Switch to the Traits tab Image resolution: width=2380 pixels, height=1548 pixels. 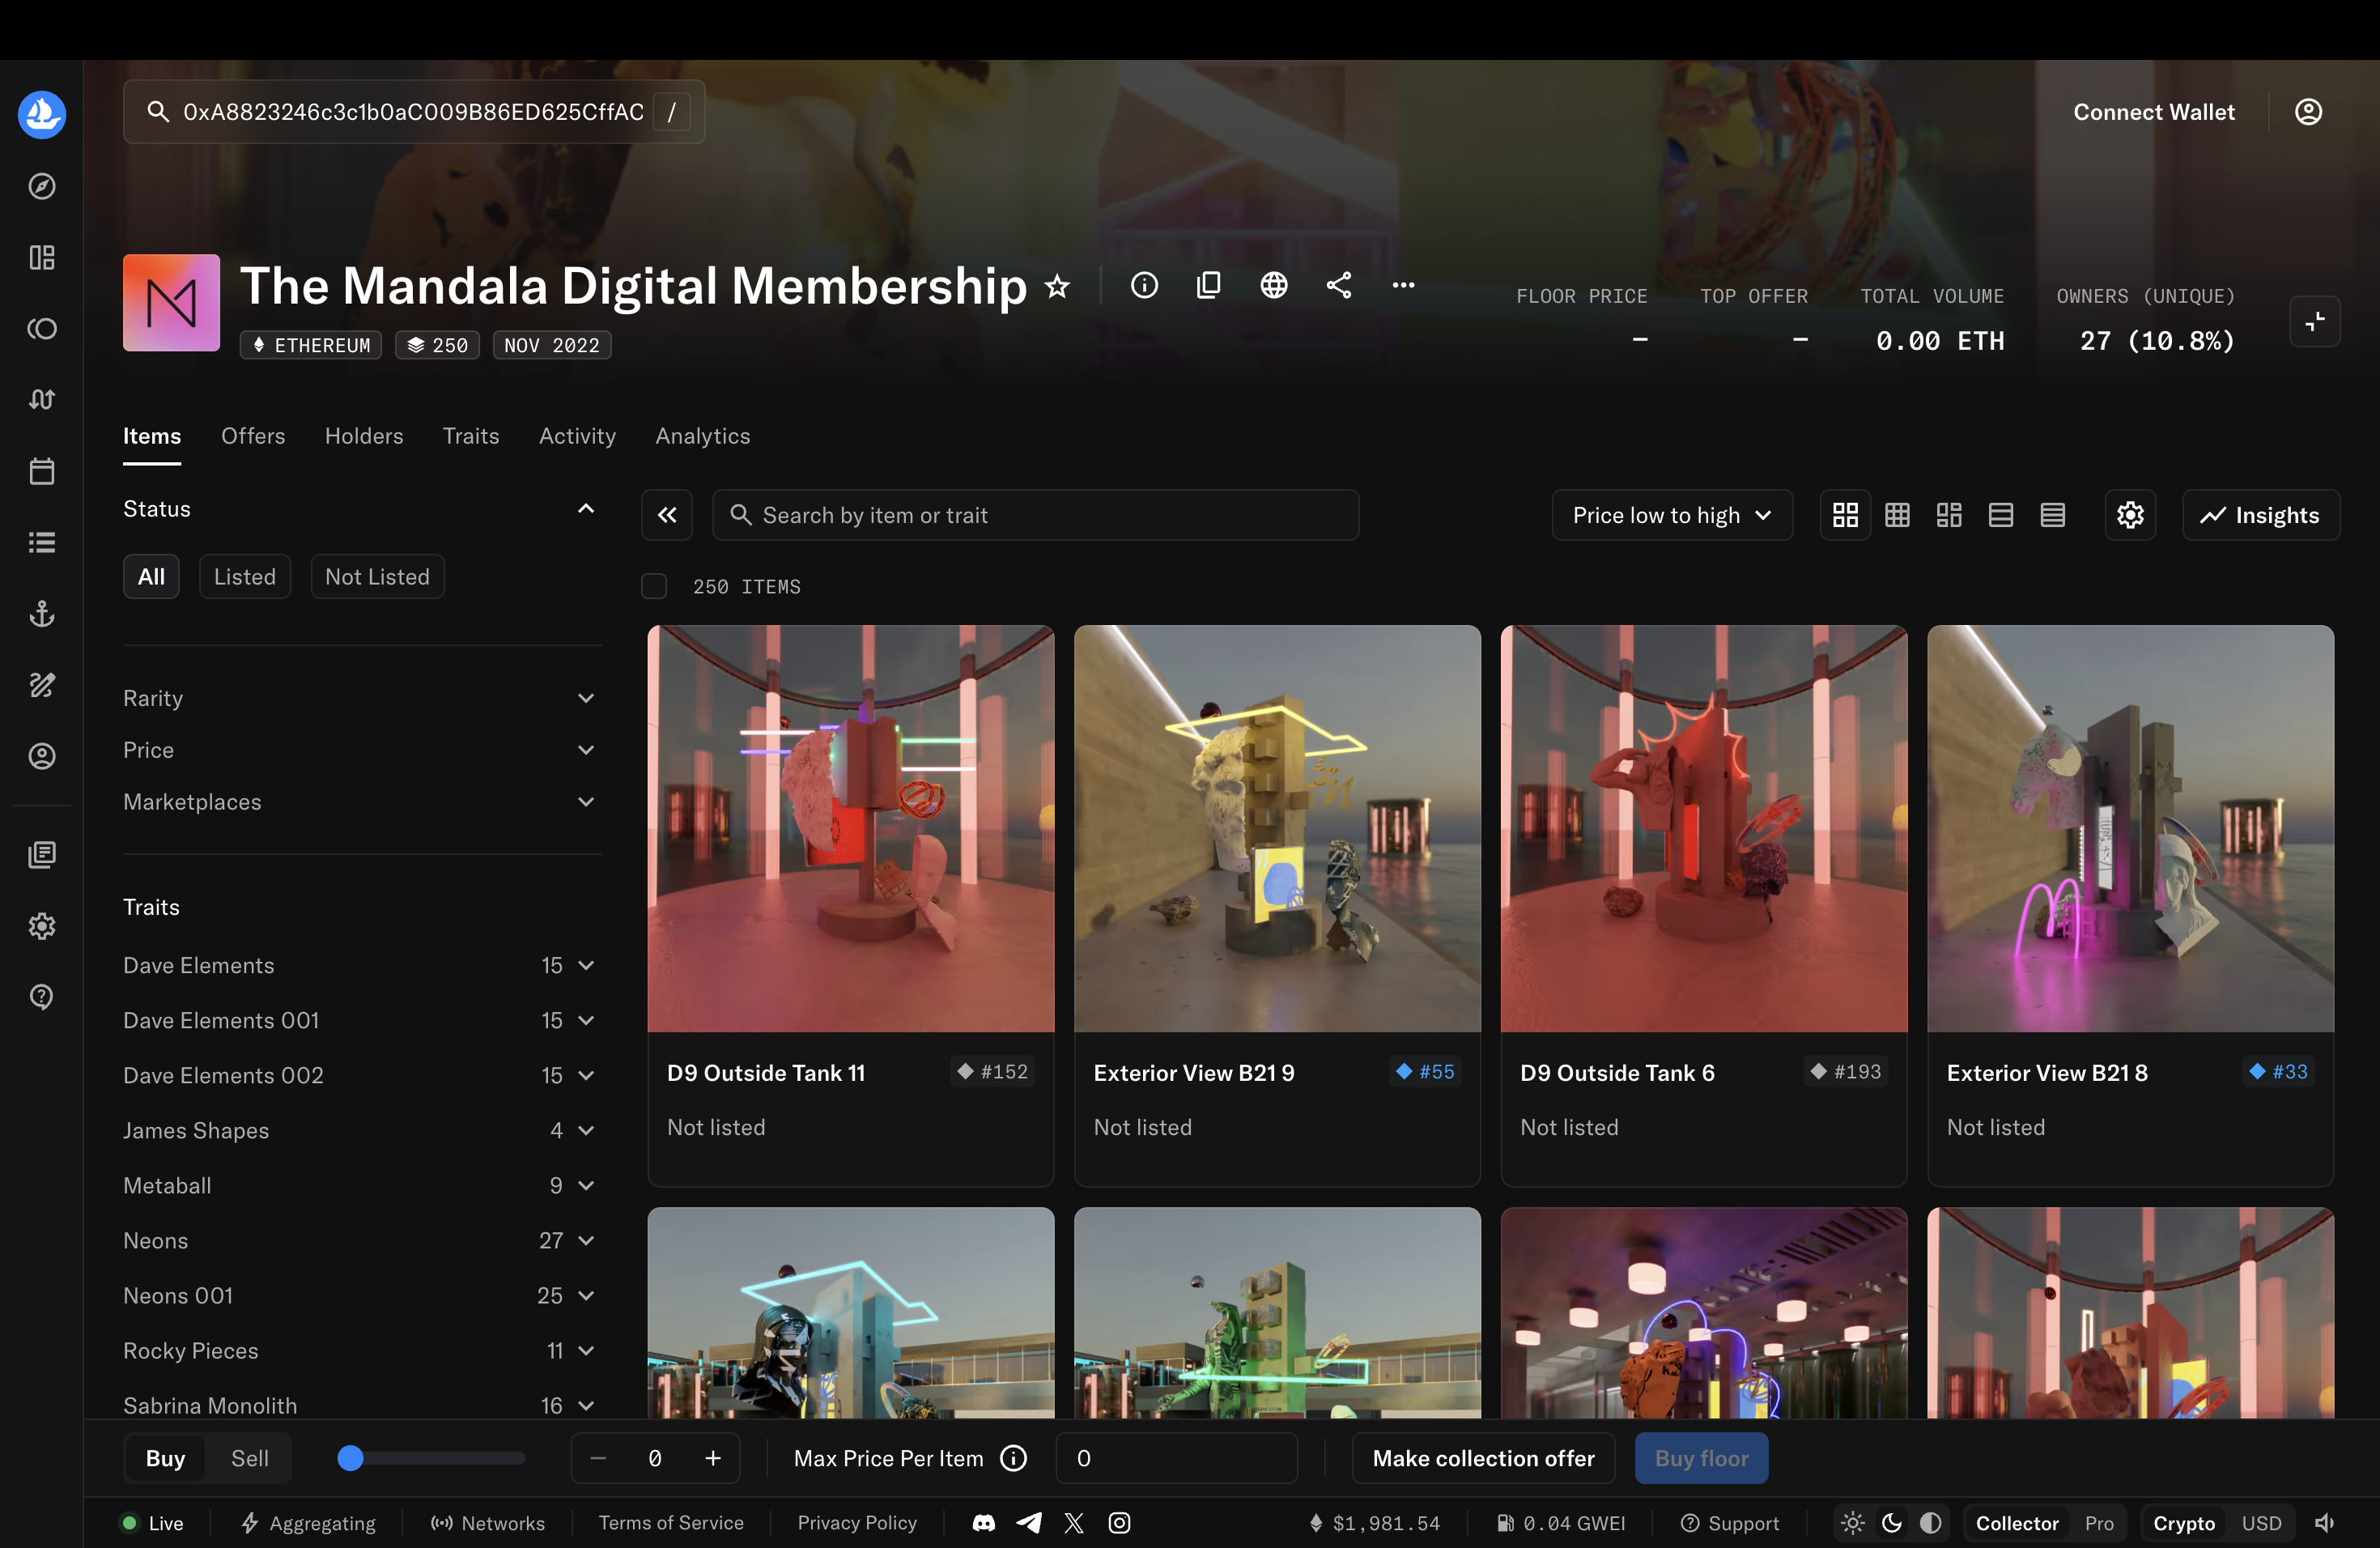point(471,436)
